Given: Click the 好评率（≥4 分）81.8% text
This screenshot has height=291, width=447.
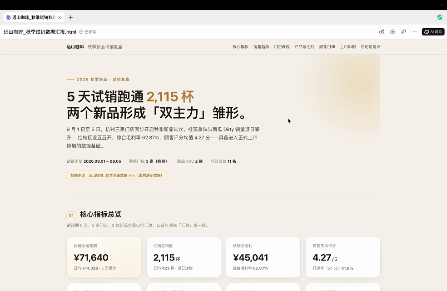Looking at the screenshot, I should tap(333, 268).
